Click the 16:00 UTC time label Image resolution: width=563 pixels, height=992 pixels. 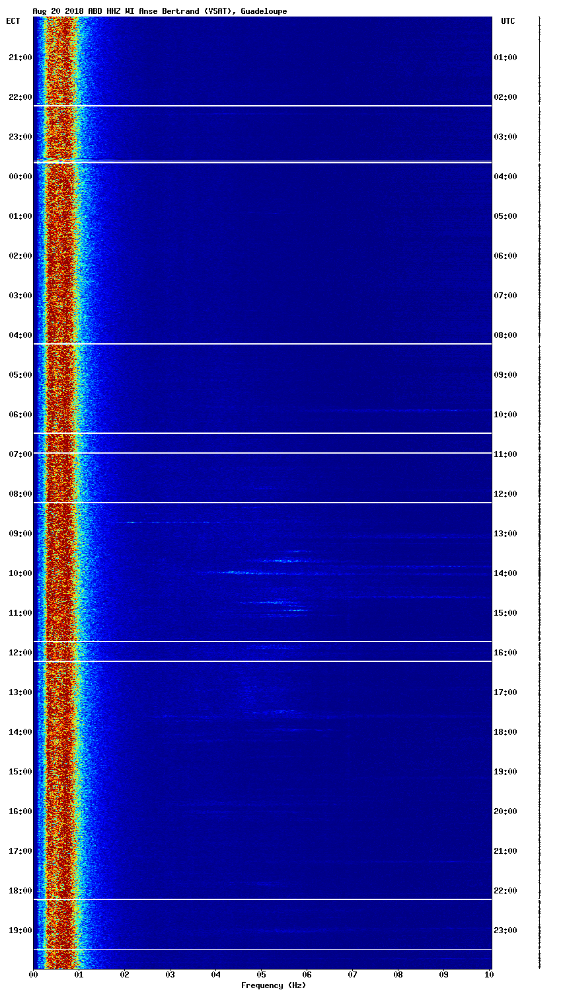click(x=506, y=653)
